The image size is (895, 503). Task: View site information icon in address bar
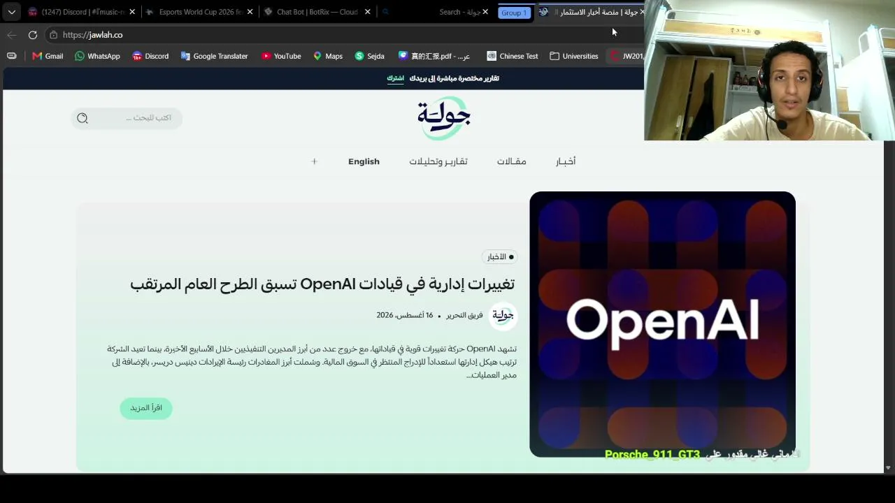53,35
